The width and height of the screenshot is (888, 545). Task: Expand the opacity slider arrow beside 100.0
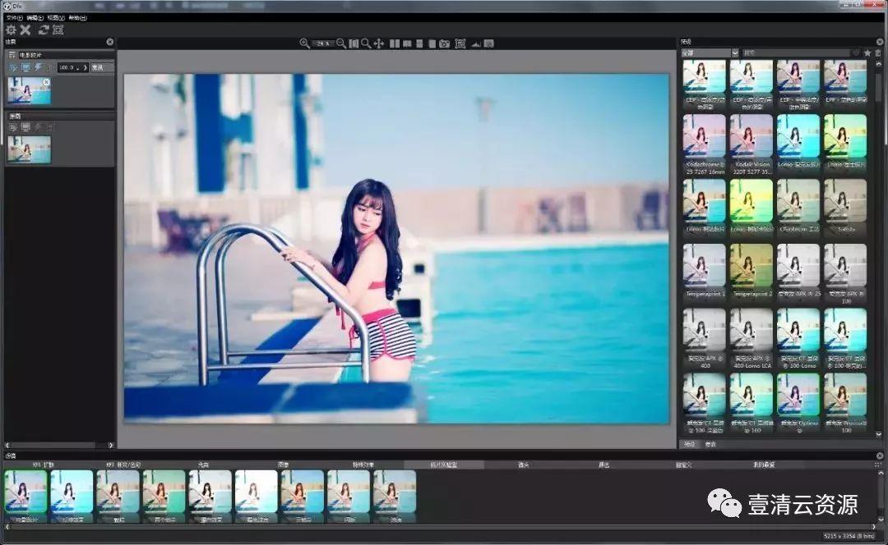pyautogui.click(x=86, y=67)
